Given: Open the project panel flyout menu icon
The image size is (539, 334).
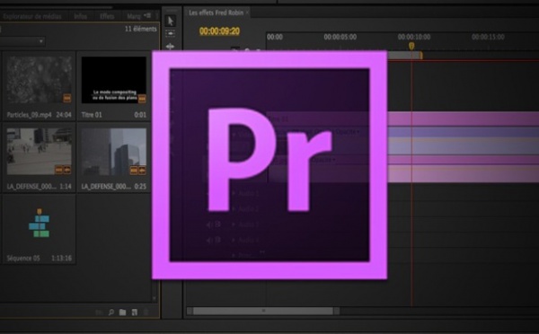Looking at the screenshot, I should click(147, 15).
